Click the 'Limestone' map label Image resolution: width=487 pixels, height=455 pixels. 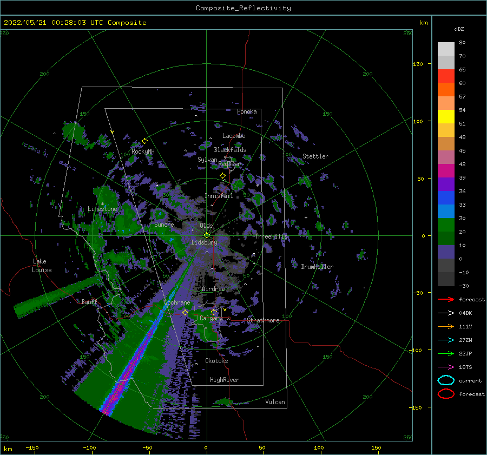click(x=102, y=209)
